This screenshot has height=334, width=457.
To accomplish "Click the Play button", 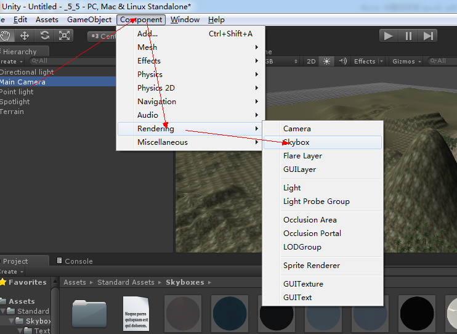I will point(389,36).
